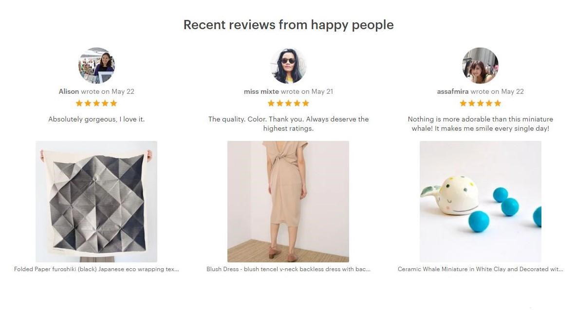Click the five stars under assafmira
The width and height of the screenshot is (576, 310).
click(480, 103)
